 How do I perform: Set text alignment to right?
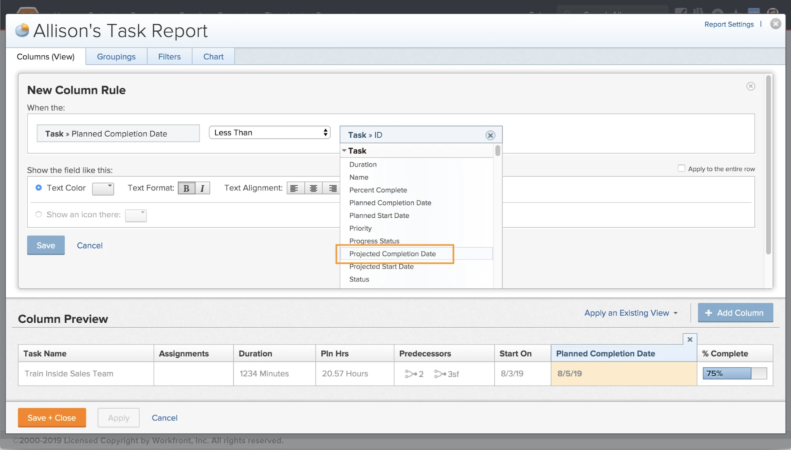pyautogui.click(x=332, y=188)
